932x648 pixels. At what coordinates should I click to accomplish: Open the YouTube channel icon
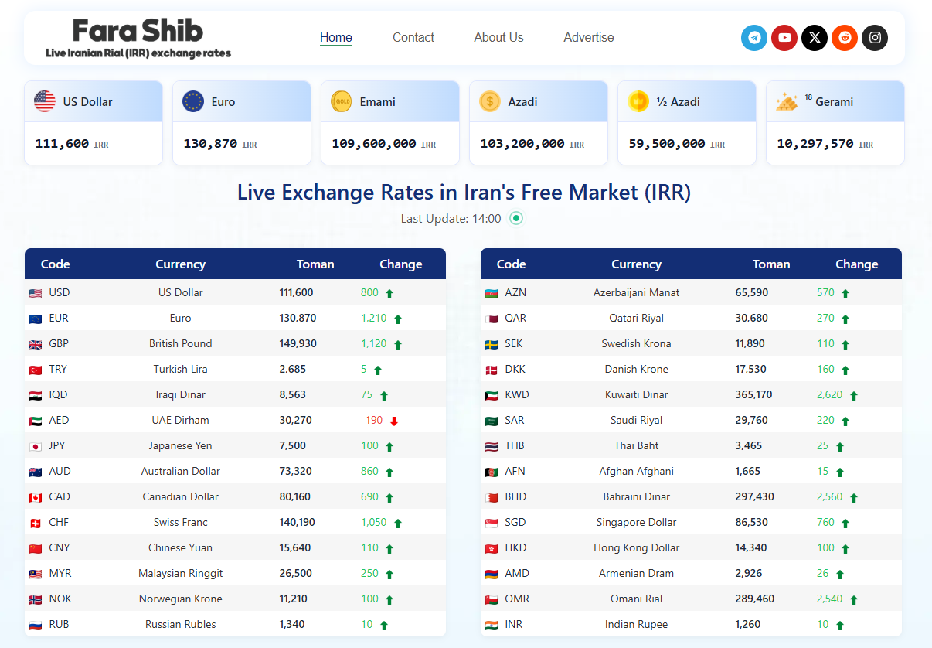(784, 38)
